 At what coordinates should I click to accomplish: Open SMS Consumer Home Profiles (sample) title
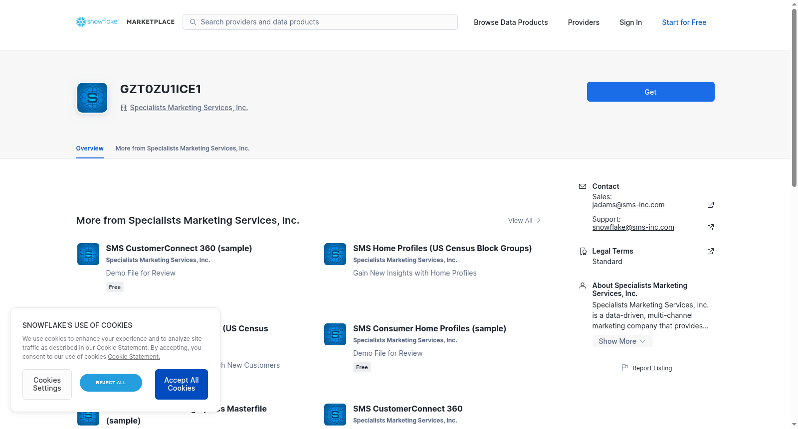click(429, 328)
